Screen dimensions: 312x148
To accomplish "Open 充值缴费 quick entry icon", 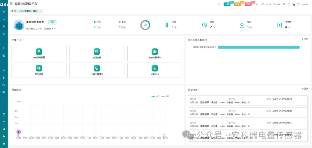I will click(x=97, y=52).
